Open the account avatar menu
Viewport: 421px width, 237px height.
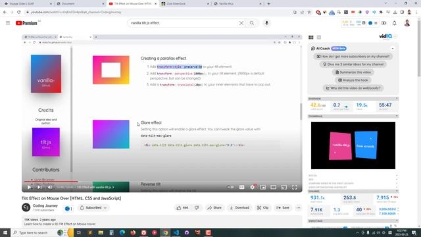[x=407, y=23]
